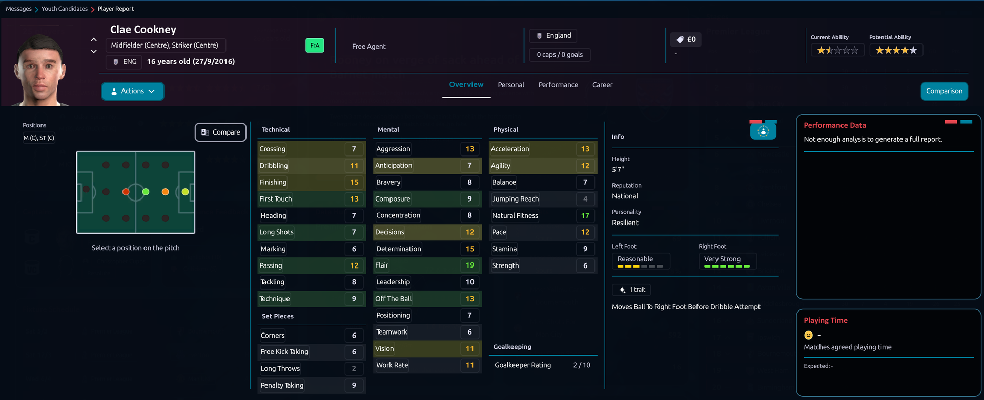Click the Flair attribute row

[x=427, y=265]
